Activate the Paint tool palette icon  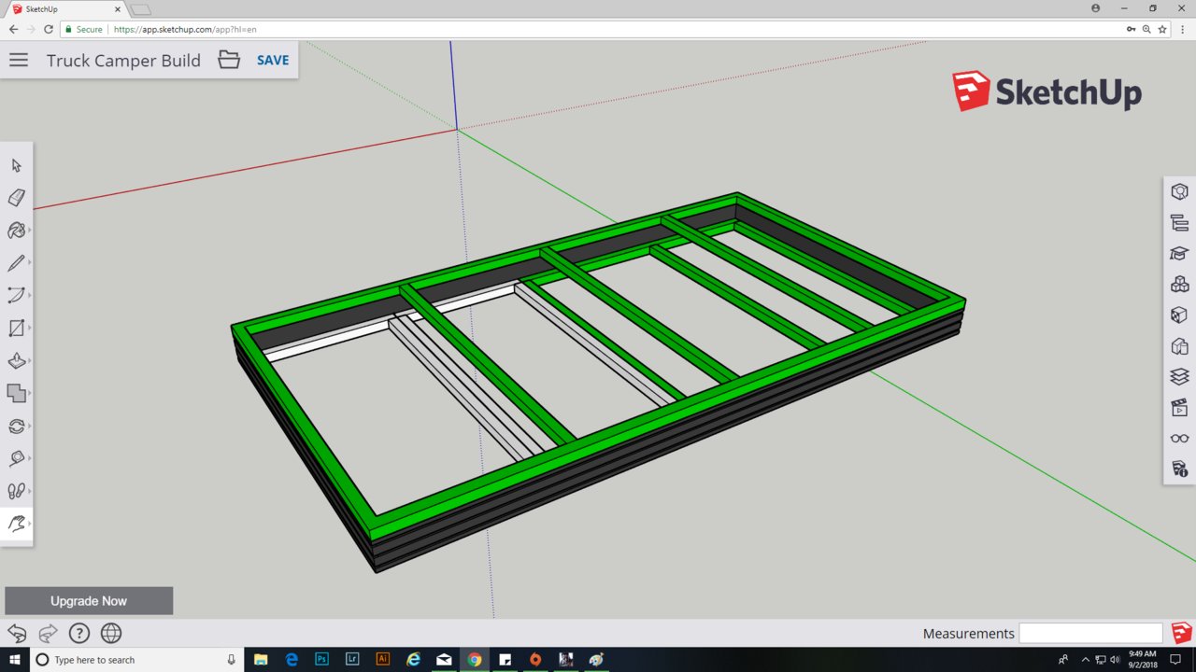(16, 231)
